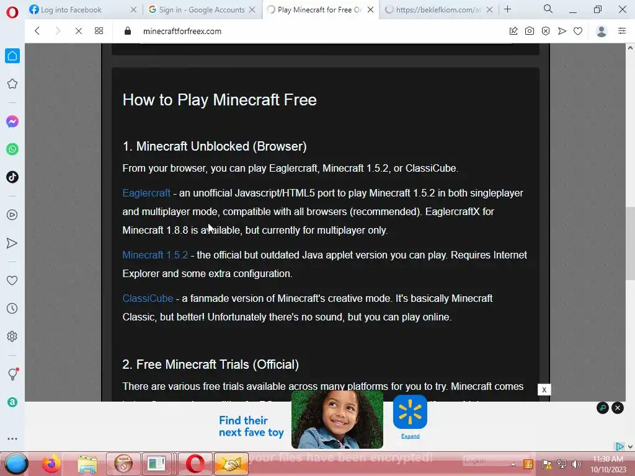Click the Find their next fave toy text
Image resolution: width=635 pixels, height=476 pixels.
click(251, 426)
